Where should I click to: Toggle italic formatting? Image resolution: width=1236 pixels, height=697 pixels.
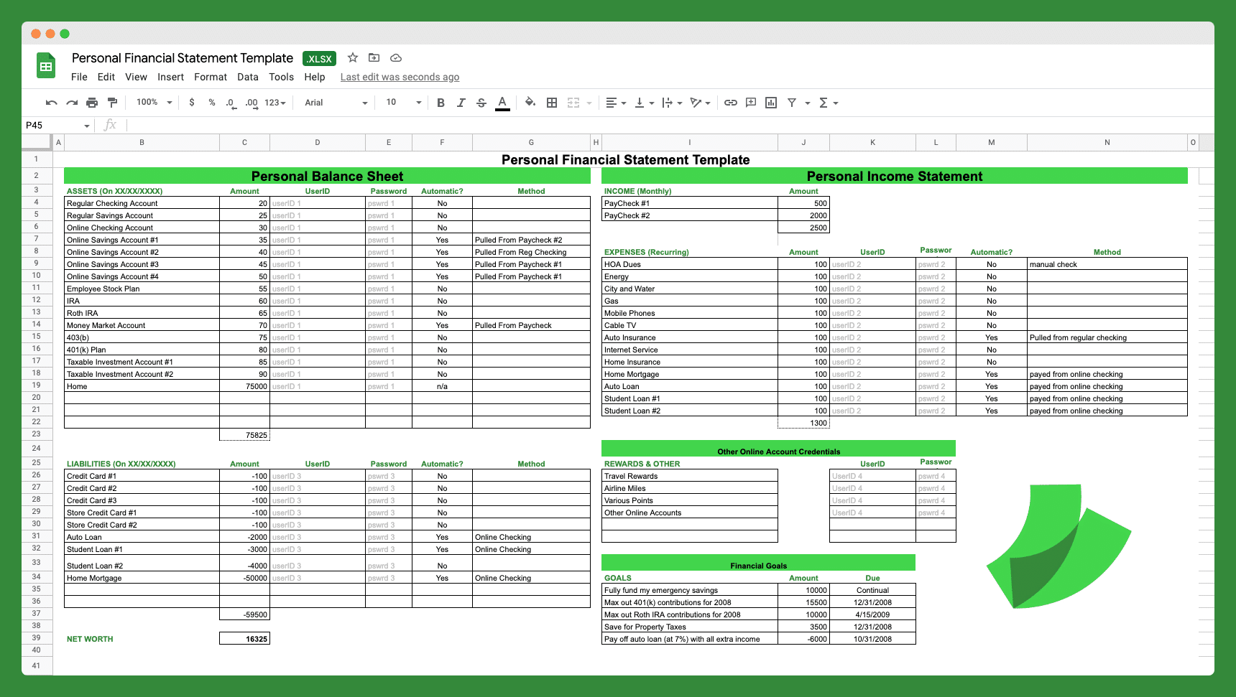click(461, 103)
